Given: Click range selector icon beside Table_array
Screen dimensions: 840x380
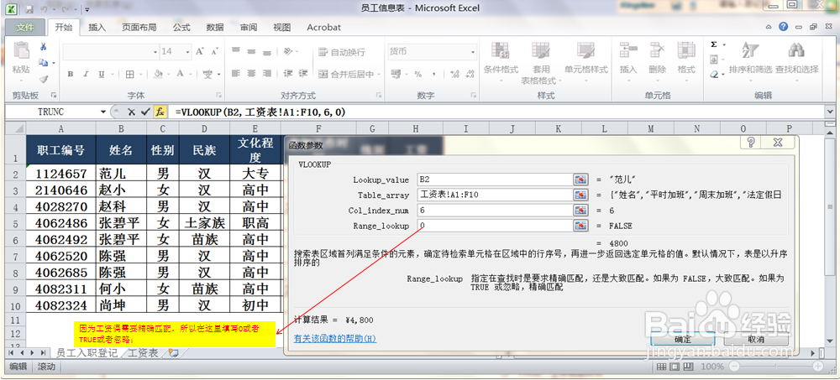Looking at the screenshot, I should (x=580, y=195).
